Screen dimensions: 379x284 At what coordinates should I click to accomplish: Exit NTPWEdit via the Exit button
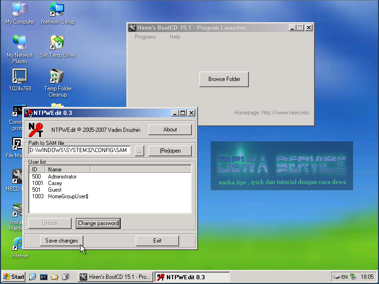point(157,240)
